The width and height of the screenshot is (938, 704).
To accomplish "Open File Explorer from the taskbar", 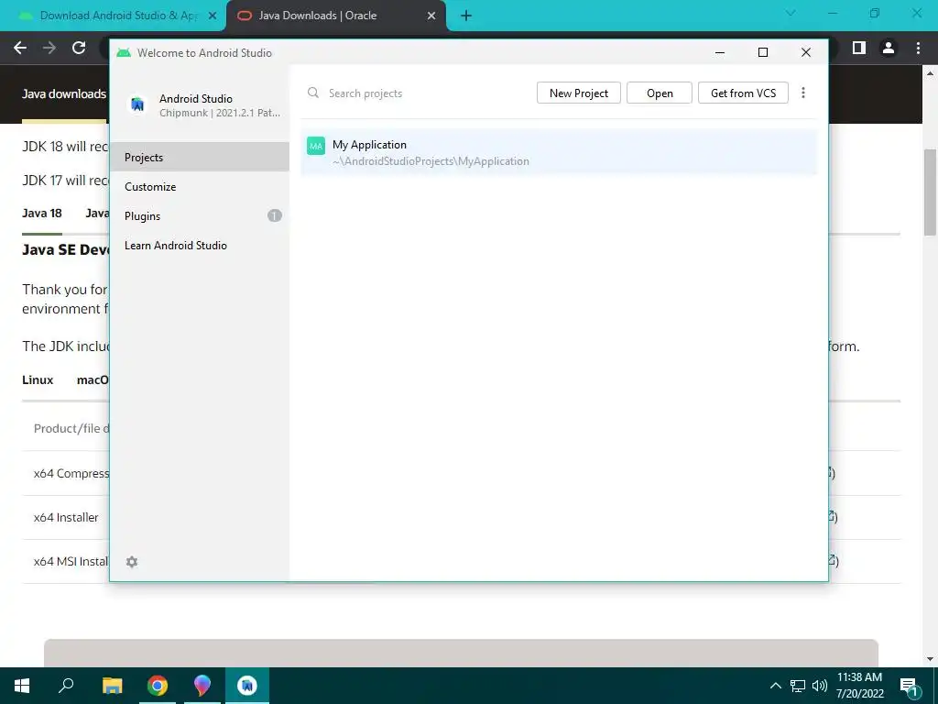I will (x=112, y=686).
